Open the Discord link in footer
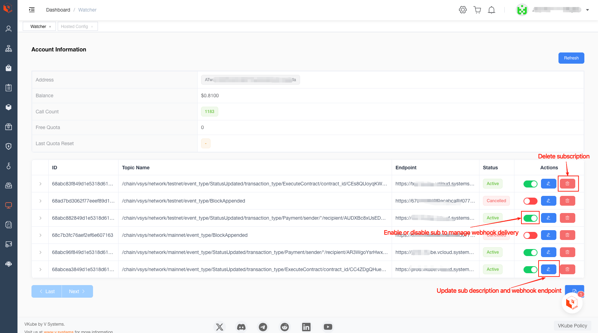Image resolution: width=598 pixels, height=333 pixels. [241, 327]
